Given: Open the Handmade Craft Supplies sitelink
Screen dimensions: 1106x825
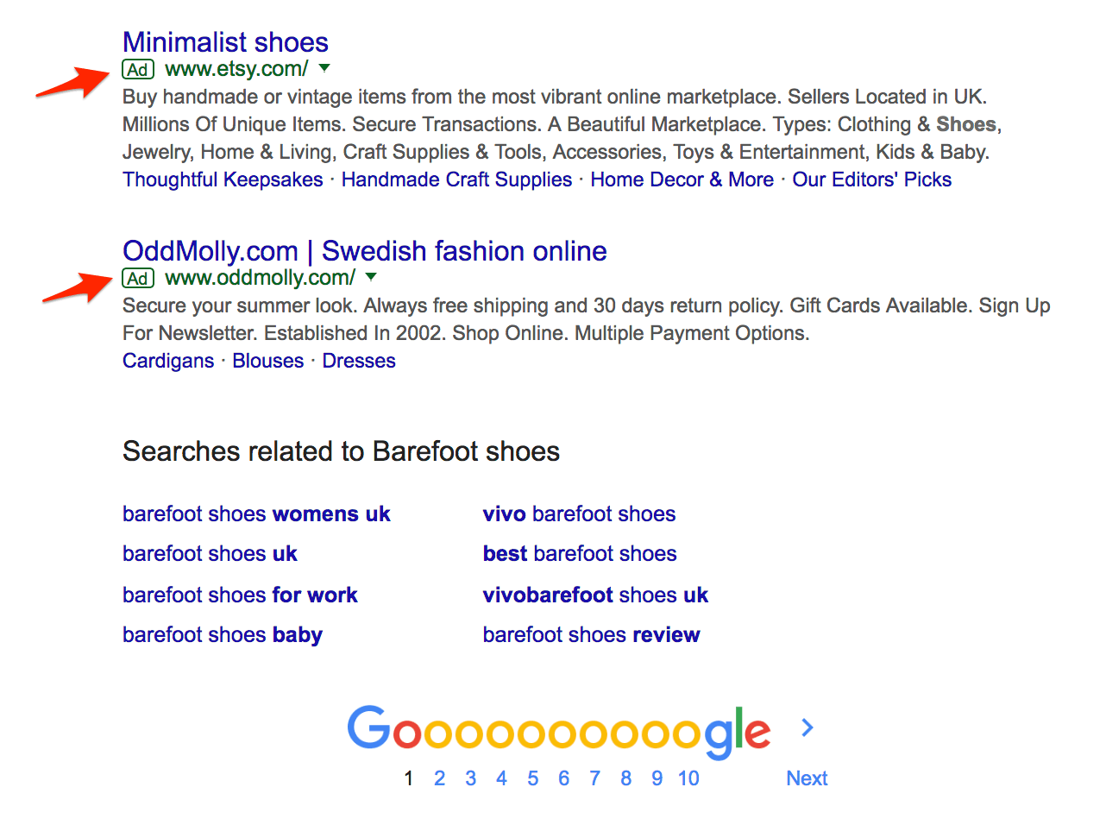Looking at the screenshot, I should 456,179.
